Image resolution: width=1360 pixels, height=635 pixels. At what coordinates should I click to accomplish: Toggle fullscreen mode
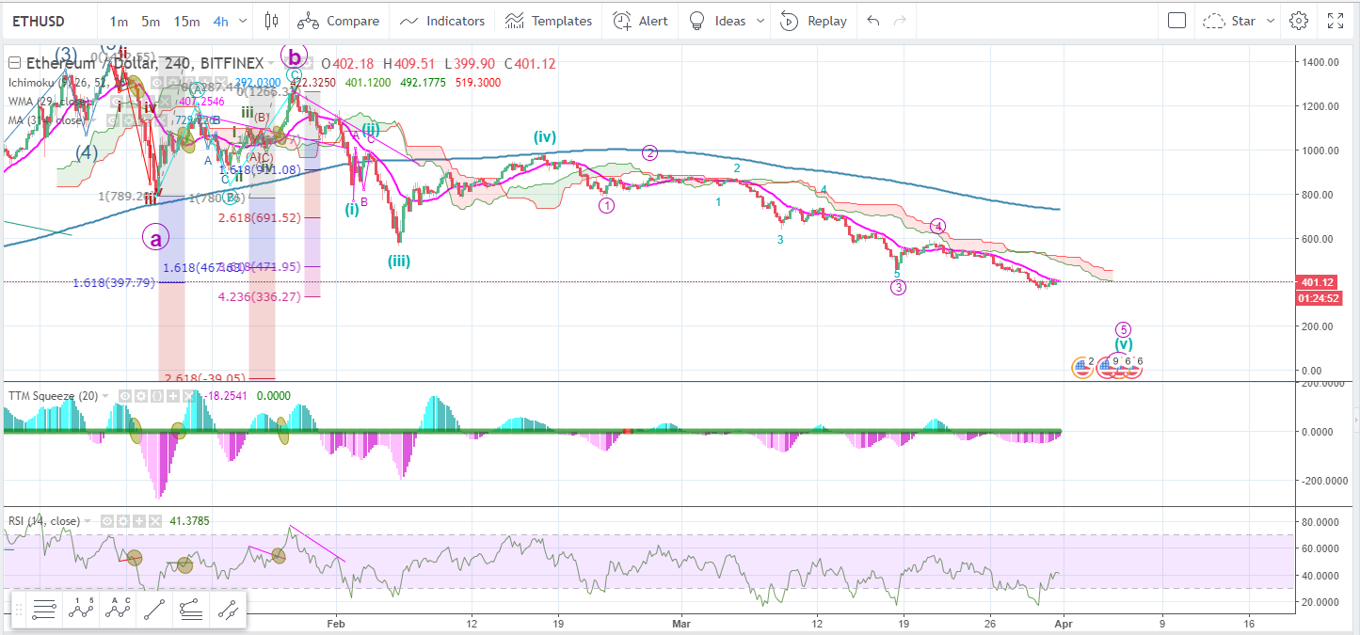1336,21
